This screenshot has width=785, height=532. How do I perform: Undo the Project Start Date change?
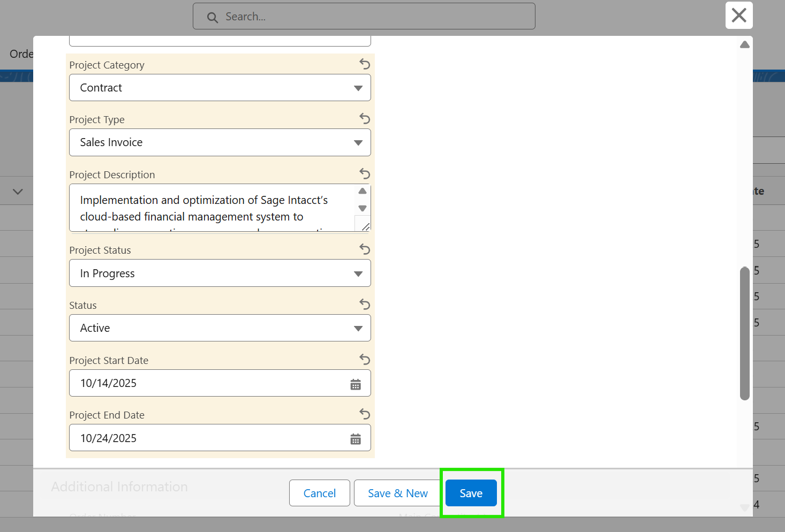[365, 360]
